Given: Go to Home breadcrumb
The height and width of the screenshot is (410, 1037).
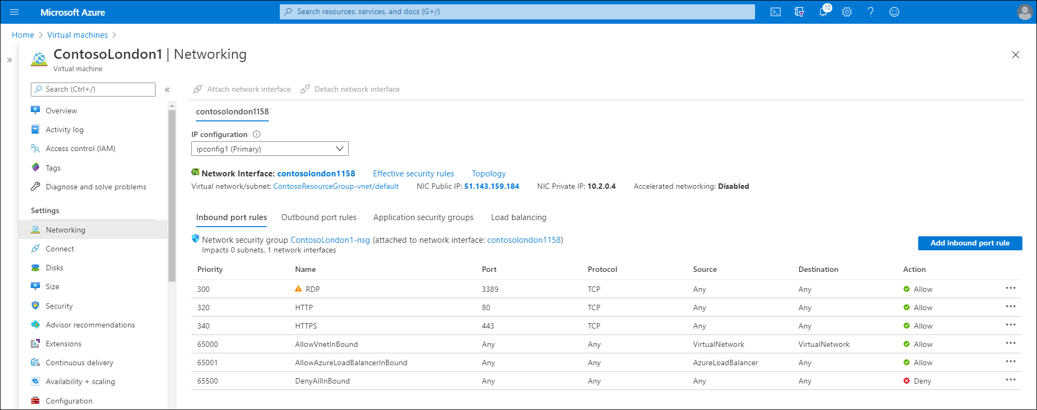Looking at the screenshot, I should [23, 35].
